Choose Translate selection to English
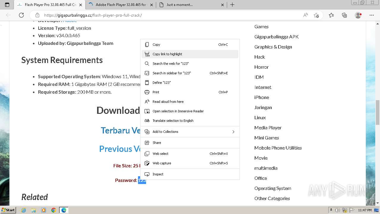The height and width of the screenshot is (214, 380). [190, 121]
